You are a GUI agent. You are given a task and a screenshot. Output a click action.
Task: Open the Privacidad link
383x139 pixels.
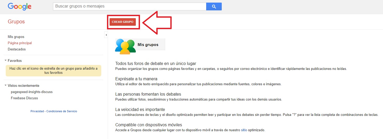pos(37,111)
